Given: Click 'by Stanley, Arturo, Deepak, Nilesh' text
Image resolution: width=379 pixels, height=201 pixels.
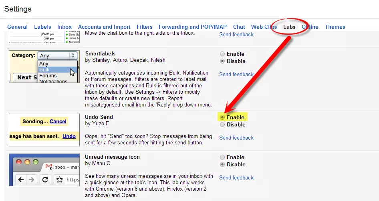Looking at the screenshot, I should tap(125, 60).
